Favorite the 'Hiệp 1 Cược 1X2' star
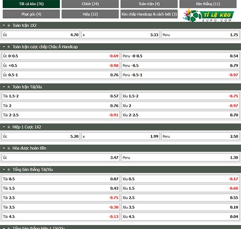Viewport: 241px width, 229px height. tap(9, 127)
